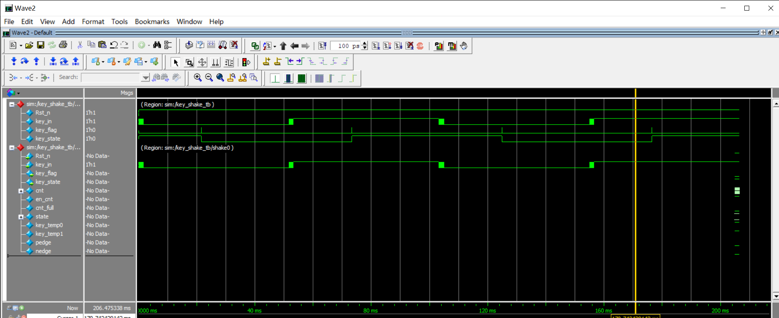This screenshot has height=318, width=779.
Task: Open the Bookmarks menu
Action: tap(152, 22)
